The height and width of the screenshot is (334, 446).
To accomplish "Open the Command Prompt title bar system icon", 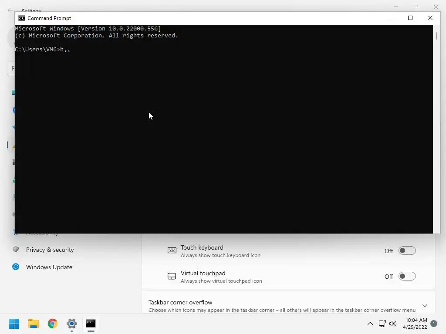I will [22, 18].
